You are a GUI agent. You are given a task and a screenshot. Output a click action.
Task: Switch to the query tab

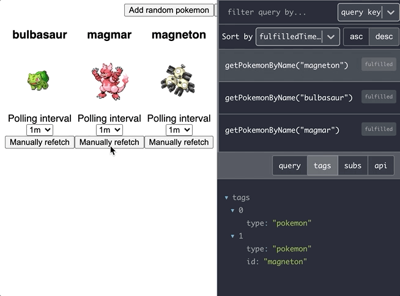click(289, 165)
